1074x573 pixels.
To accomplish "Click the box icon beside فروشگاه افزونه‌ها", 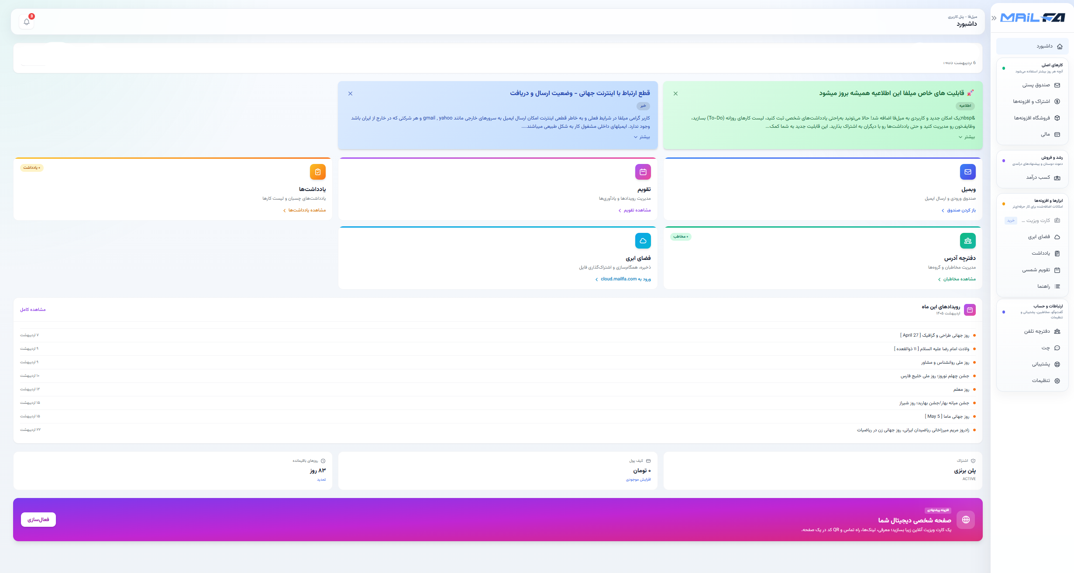I will coord(1057,118).
